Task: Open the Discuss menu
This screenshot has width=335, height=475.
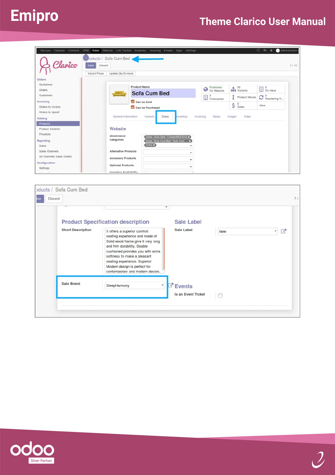Action: pyautogui.click(x=46, y=50)
